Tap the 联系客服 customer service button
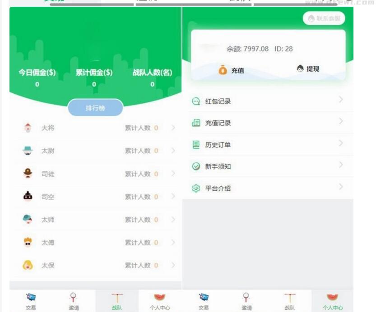 (x=323, y=18)
